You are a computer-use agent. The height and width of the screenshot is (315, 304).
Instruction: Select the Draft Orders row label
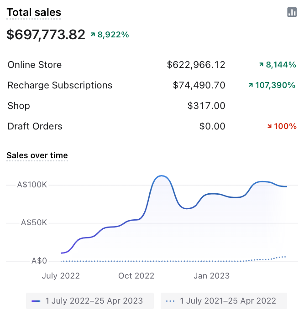(35, 126)
